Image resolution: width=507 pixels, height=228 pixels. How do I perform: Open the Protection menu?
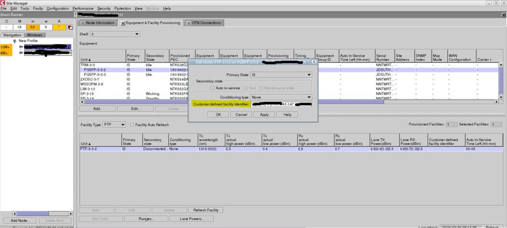(123, 8)
